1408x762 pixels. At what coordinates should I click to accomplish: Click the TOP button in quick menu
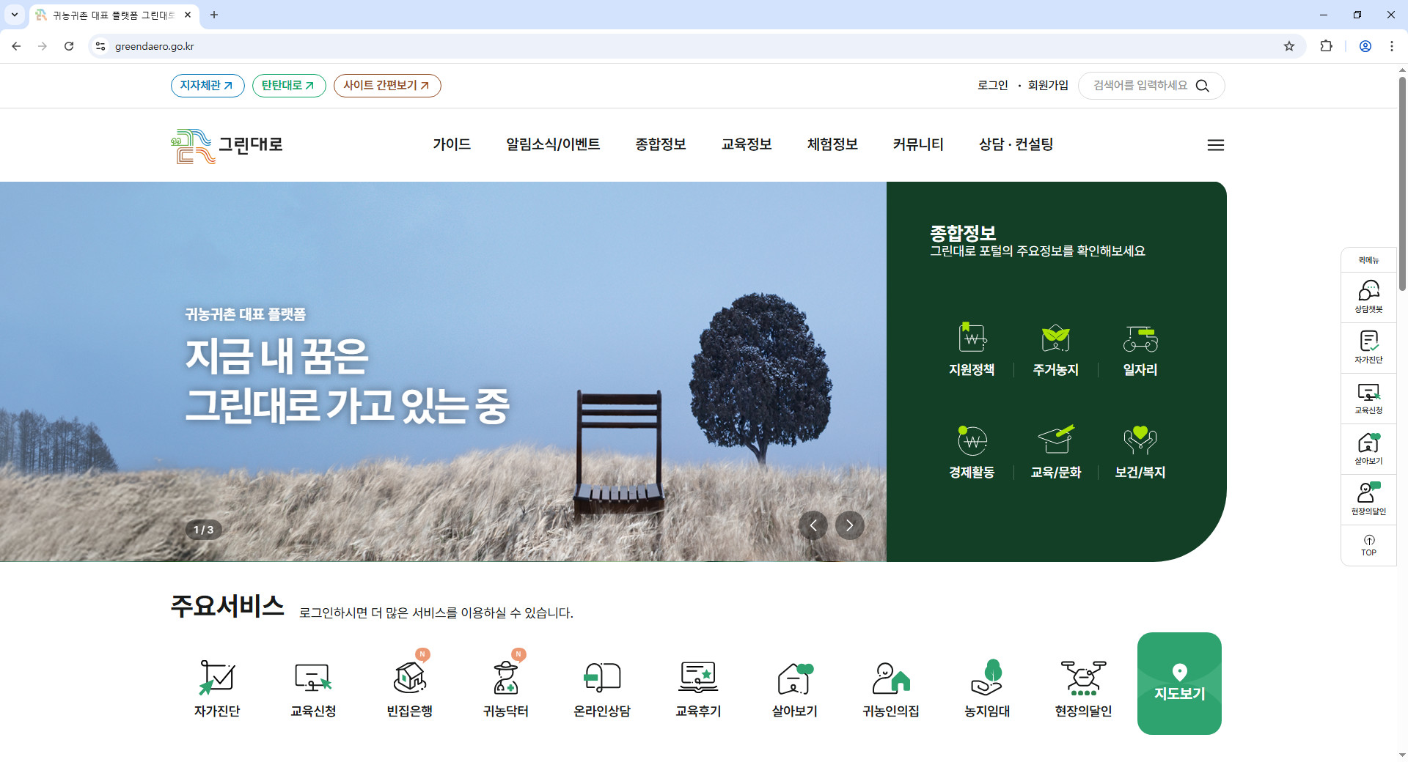pyautogui.click(x=1368, y=546)
